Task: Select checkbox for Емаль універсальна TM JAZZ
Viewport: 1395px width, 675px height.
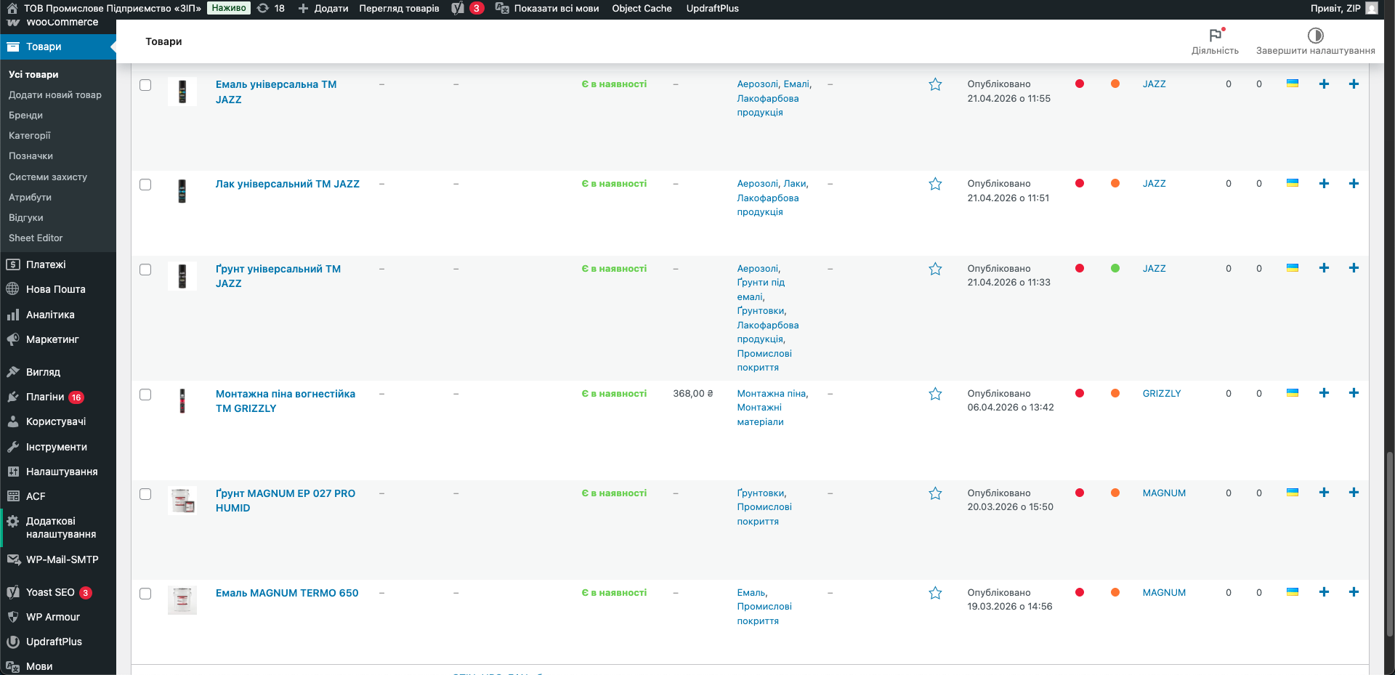Action: tap(145, 85)
